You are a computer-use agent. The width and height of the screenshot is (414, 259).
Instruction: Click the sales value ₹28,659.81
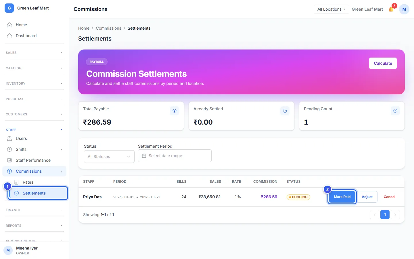click(x=210, y=197)
